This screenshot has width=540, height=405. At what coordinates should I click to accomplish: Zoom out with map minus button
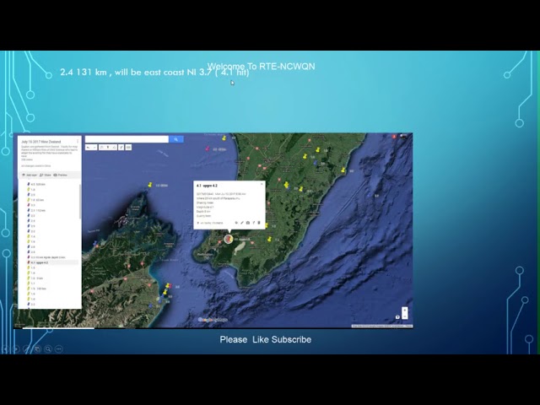tap(405, 316)
